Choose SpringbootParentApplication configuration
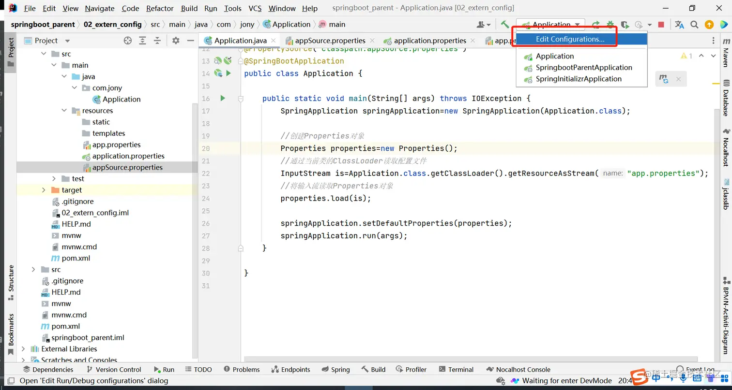 click(582, 68)
